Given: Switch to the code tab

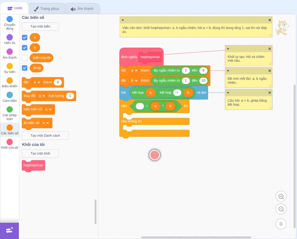Looking at the screenshot, I should pyautogui.click(x=15, y=8).
